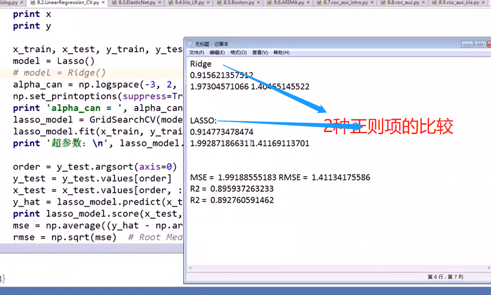
Task: Open Notepad's 帮助(H) menu
Action: click(x=282, y=53)
